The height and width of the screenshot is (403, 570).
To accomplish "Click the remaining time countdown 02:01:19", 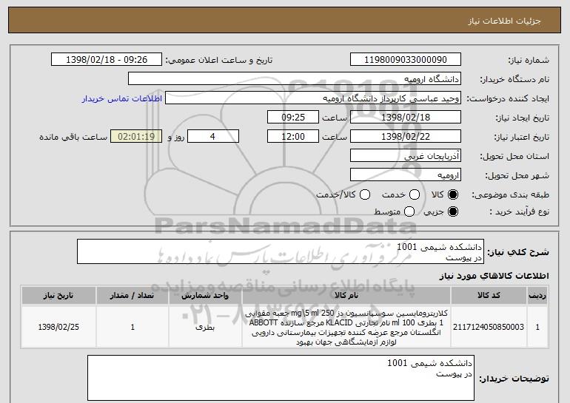I will (136, 136).
